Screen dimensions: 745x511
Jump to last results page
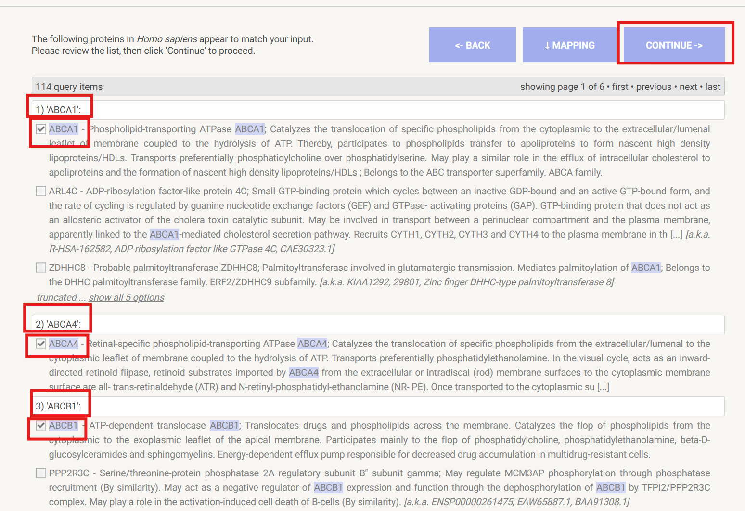tap(713, 87)
